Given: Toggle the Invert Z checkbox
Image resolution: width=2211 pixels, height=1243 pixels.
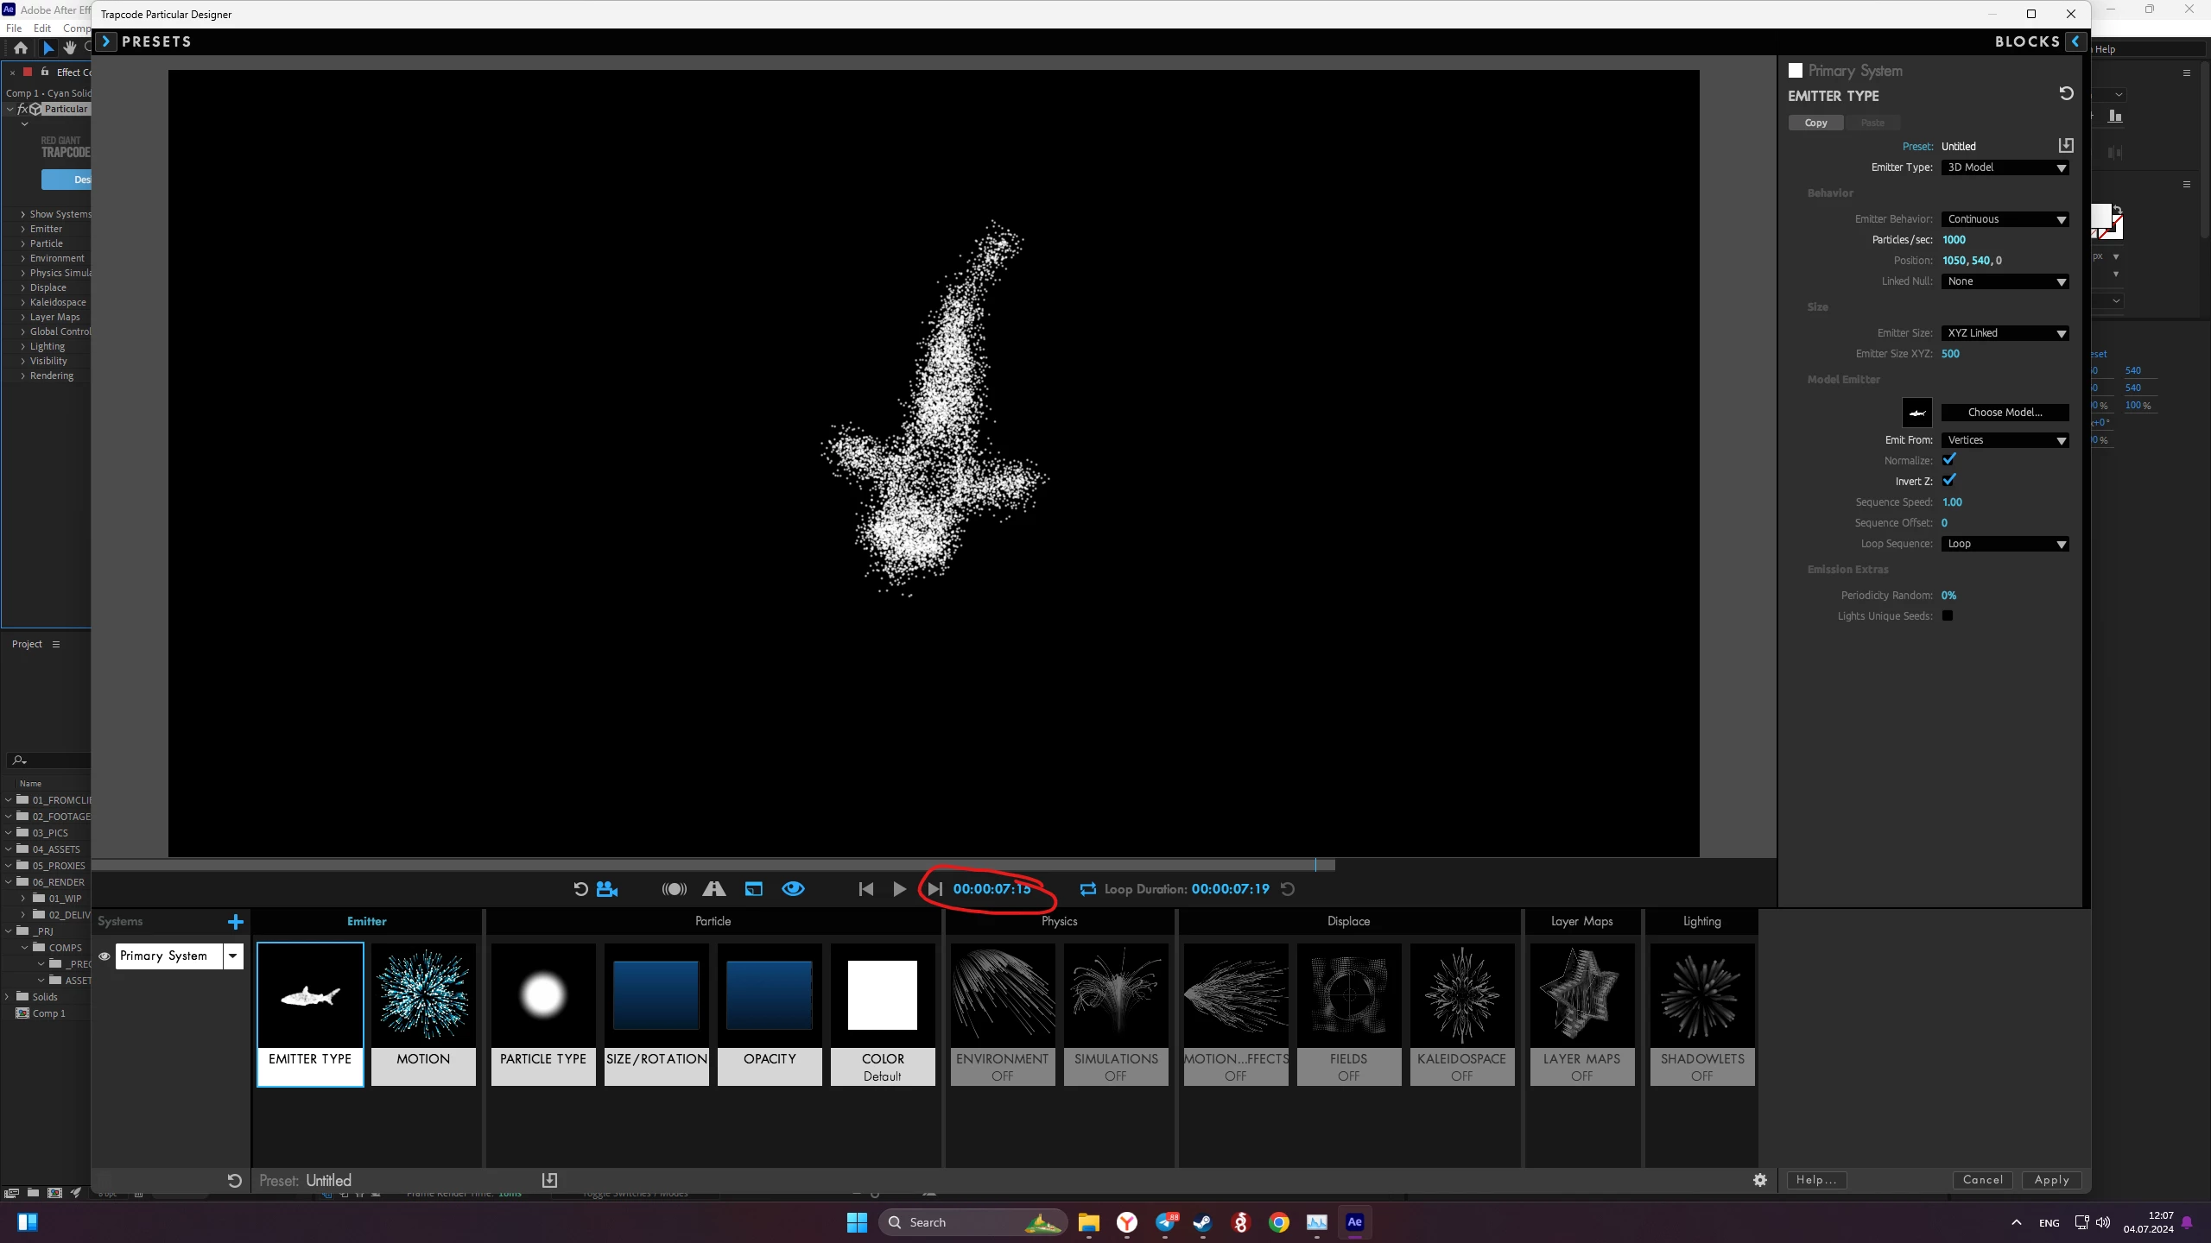Looking at the screenshot, I should pyautogui.click(x=1949, y=481).
